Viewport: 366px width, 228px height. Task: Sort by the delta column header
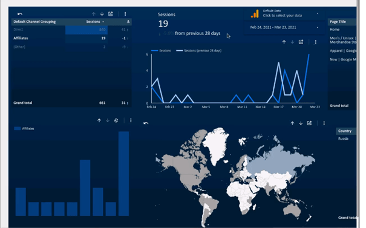(128, 22)
